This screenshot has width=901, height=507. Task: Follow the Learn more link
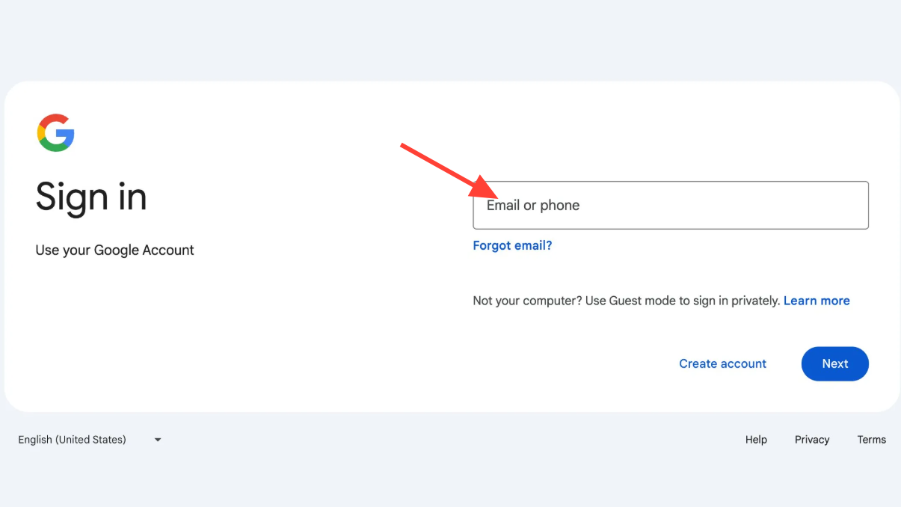(x=817, y=301)
